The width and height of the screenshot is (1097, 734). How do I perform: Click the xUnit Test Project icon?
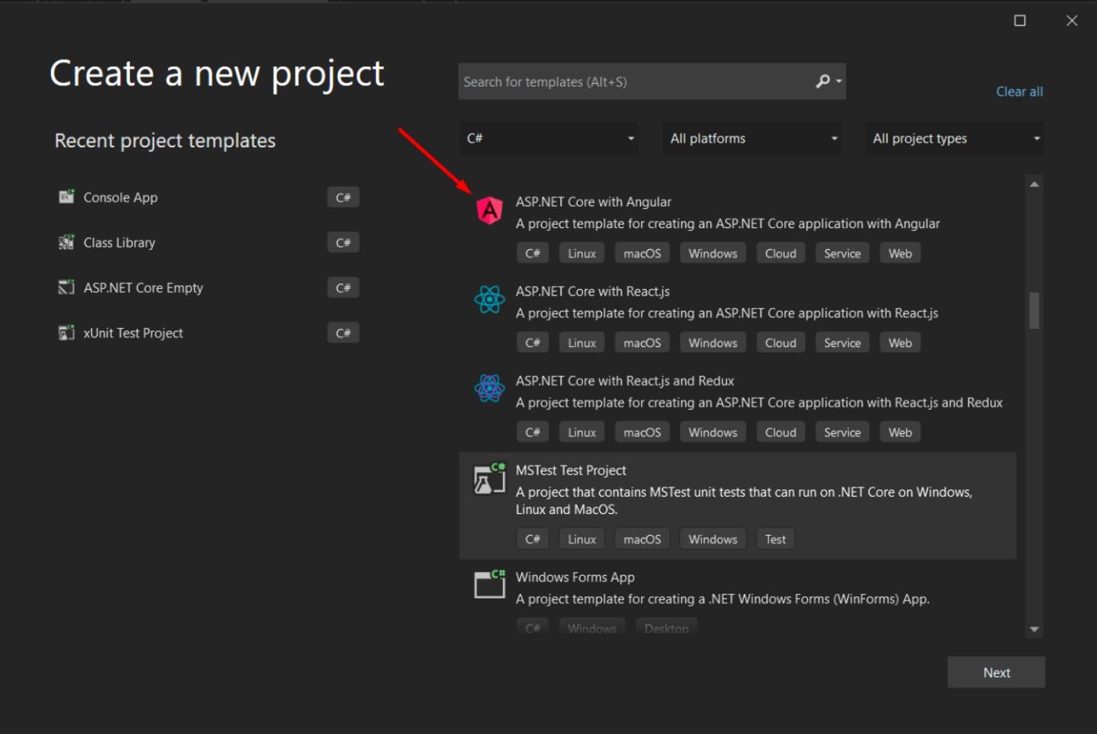pos(67,333)
